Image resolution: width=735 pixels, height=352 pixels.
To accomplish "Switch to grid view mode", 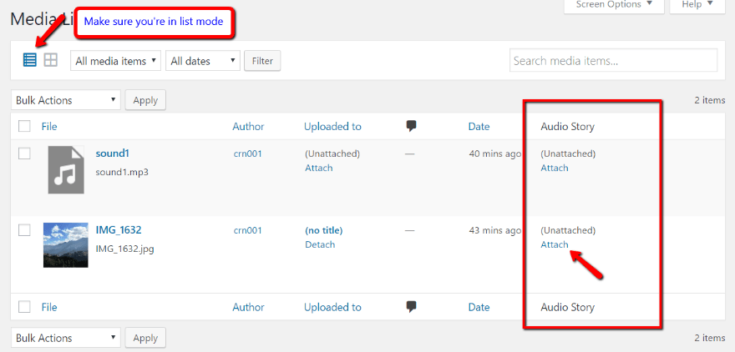I will tap(51, 60).
